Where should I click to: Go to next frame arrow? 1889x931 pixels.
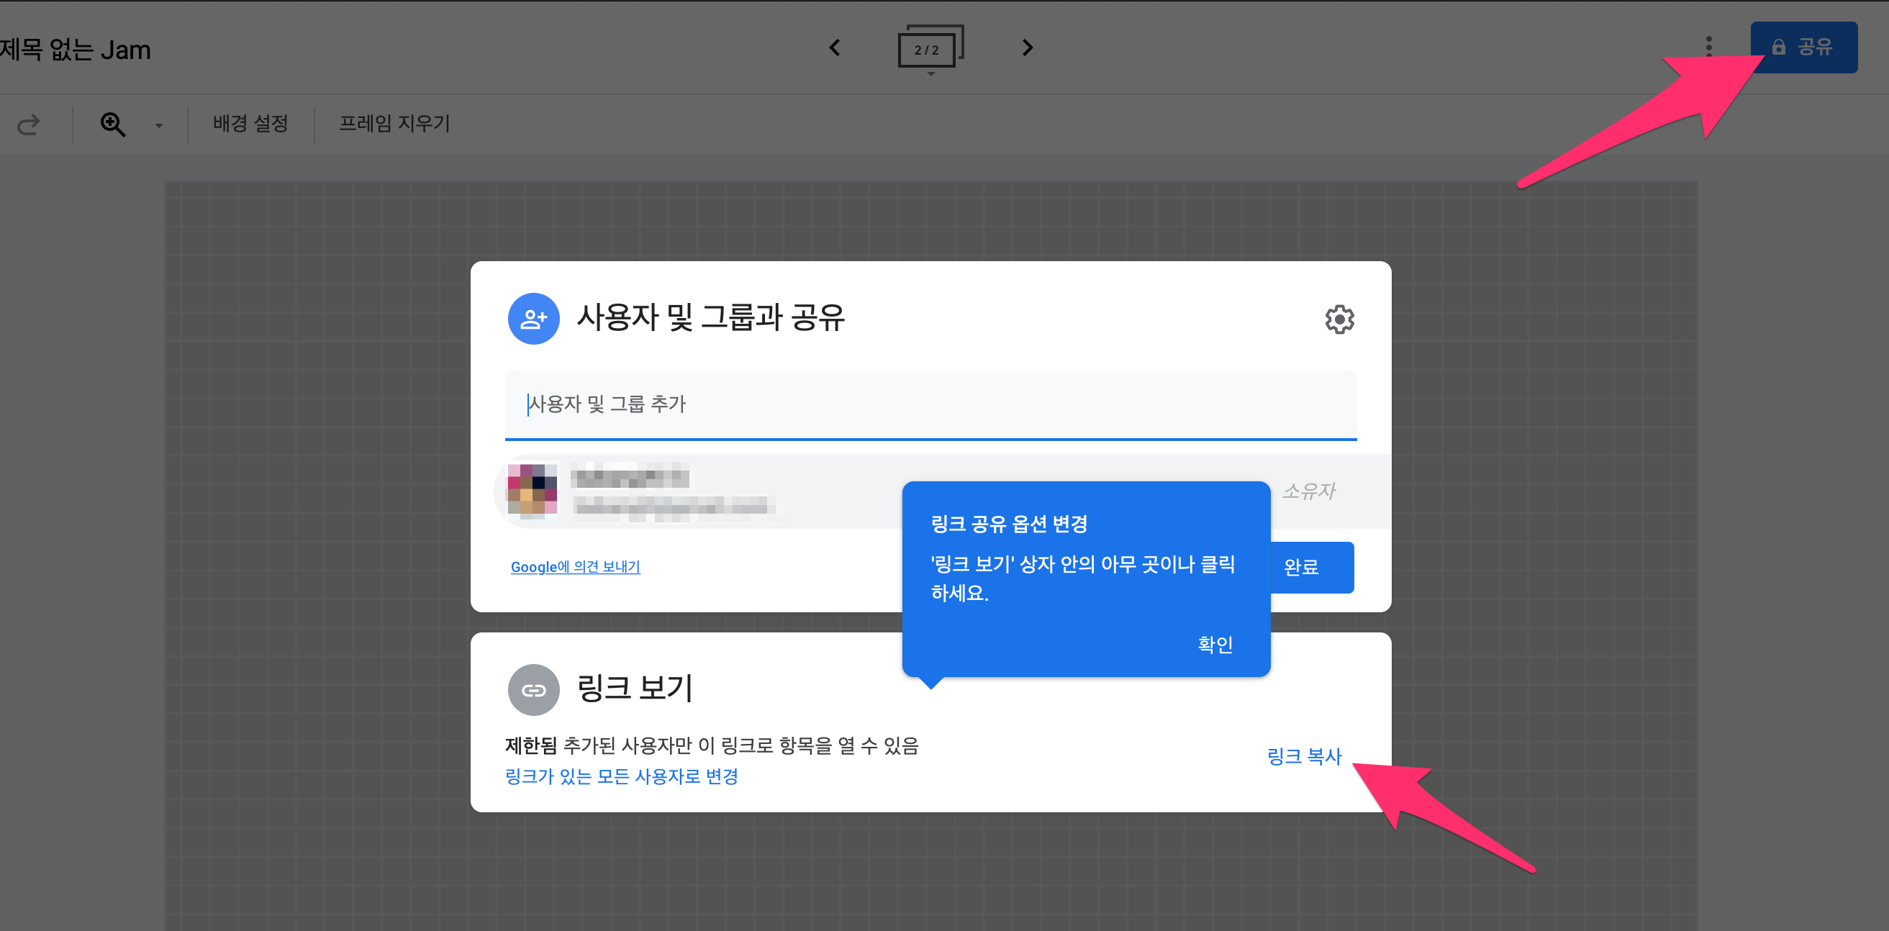click(x=1028, y=47)
